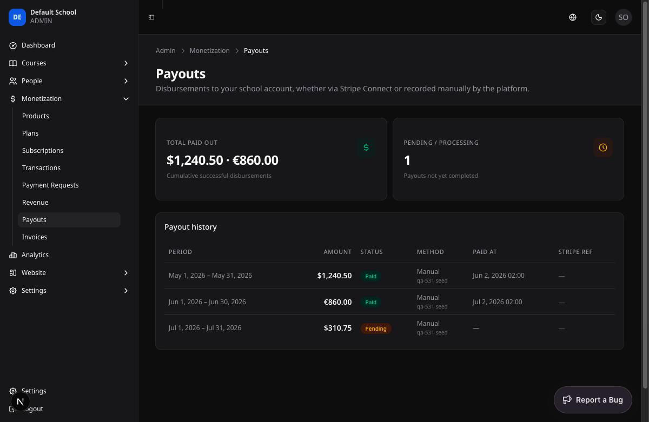Go to Transactions page
The height and width of the screenshot is (422, 649).
click(69, 168)
